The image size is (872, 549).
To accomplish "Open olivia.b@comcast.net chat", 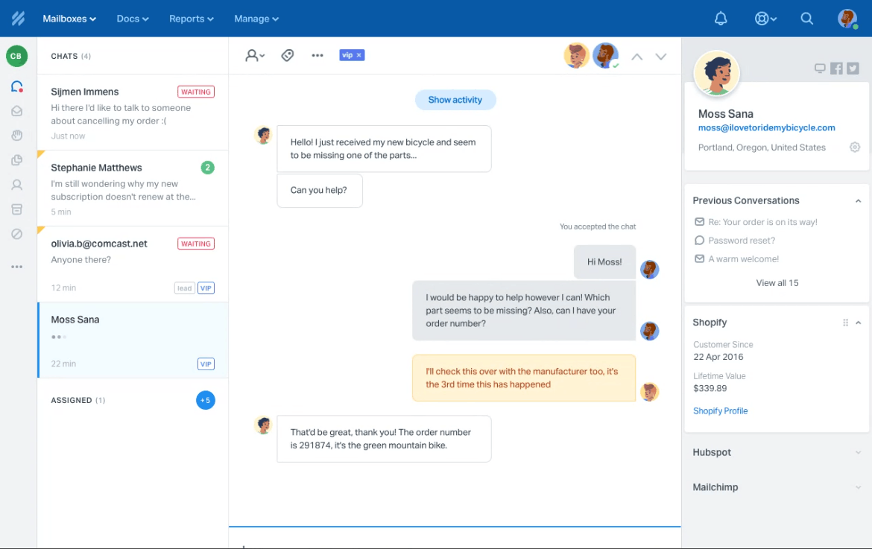I will (133, 264).
